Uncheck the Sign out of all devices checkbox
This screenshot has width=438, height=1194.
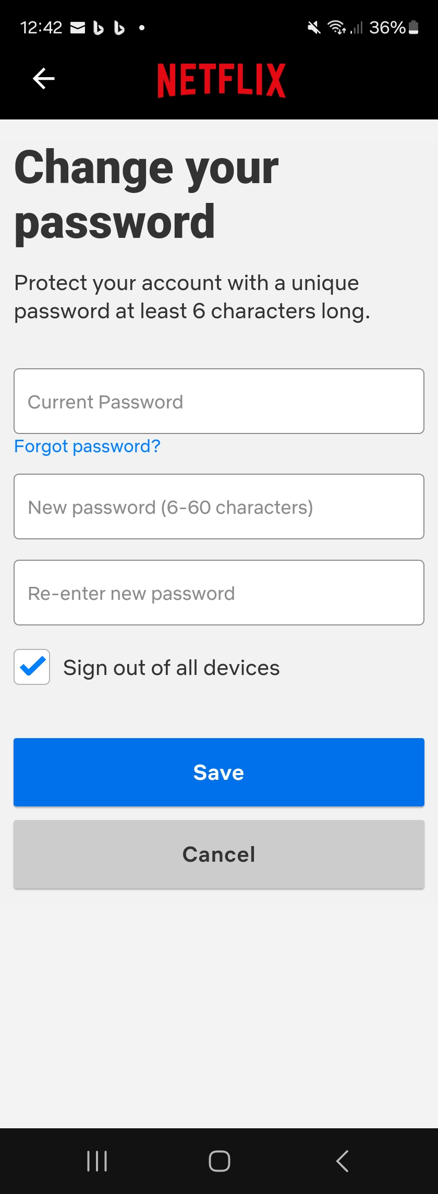(32, 667)
